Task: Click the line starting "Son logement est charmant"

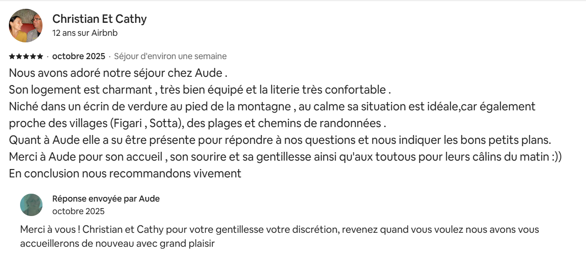Action: [200, 90]
